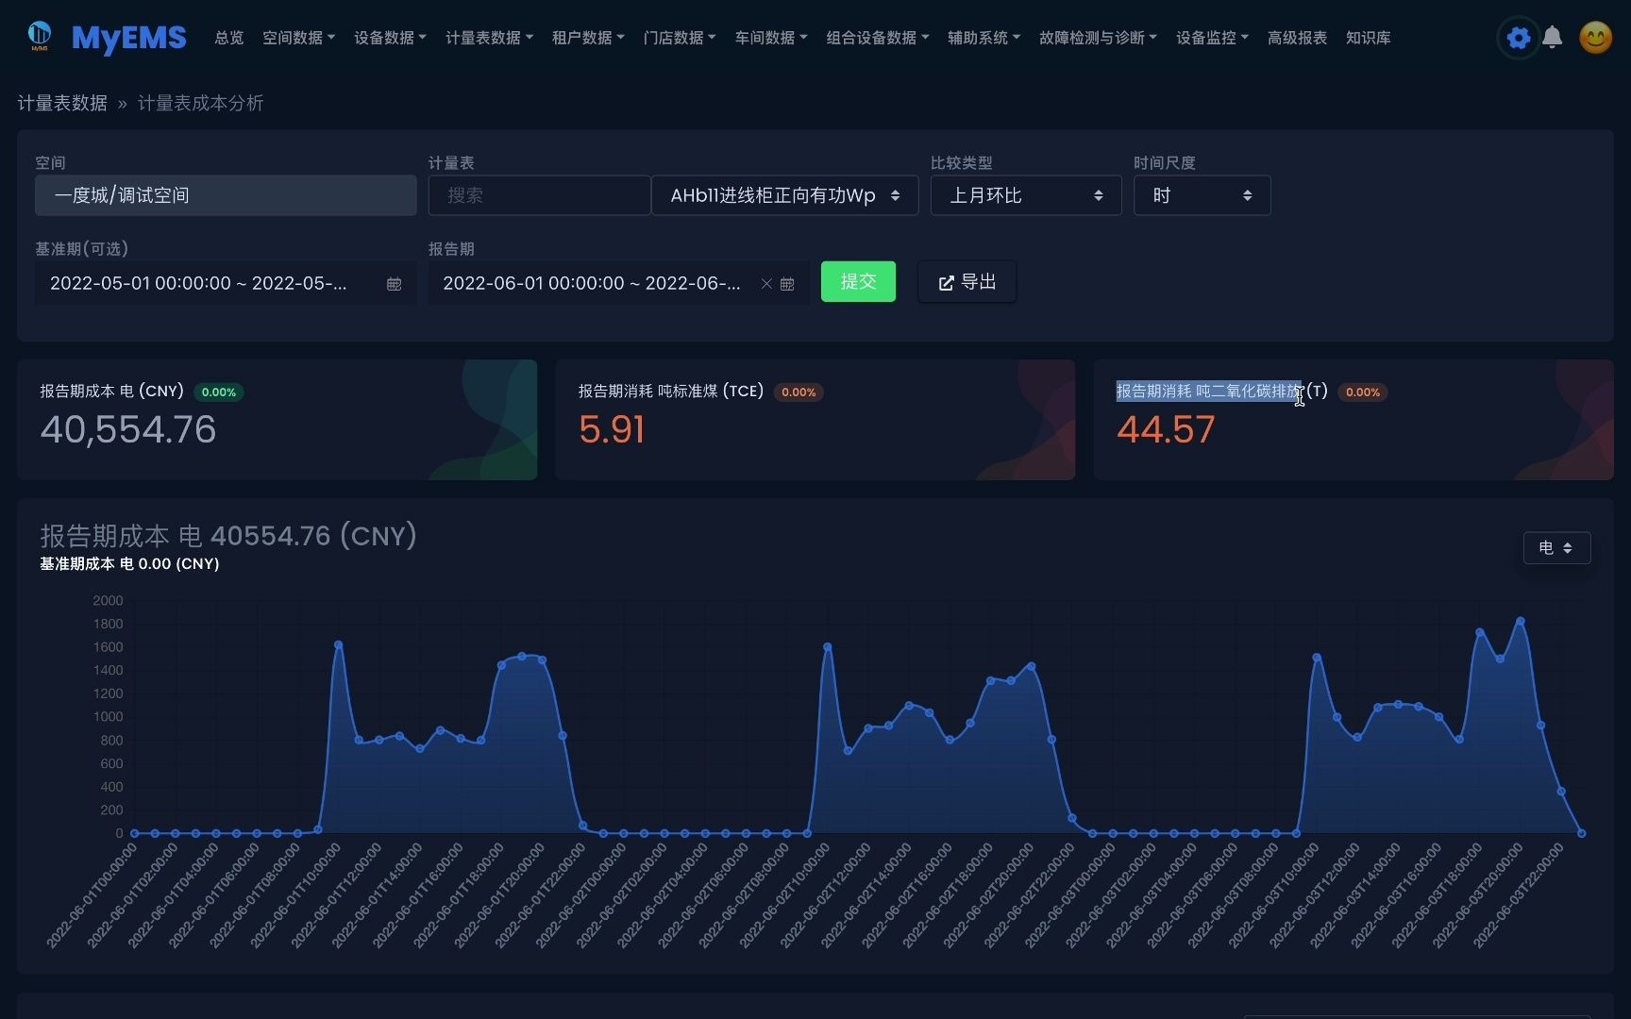Click cost value 40,554.76

click(x=128, y=430)
